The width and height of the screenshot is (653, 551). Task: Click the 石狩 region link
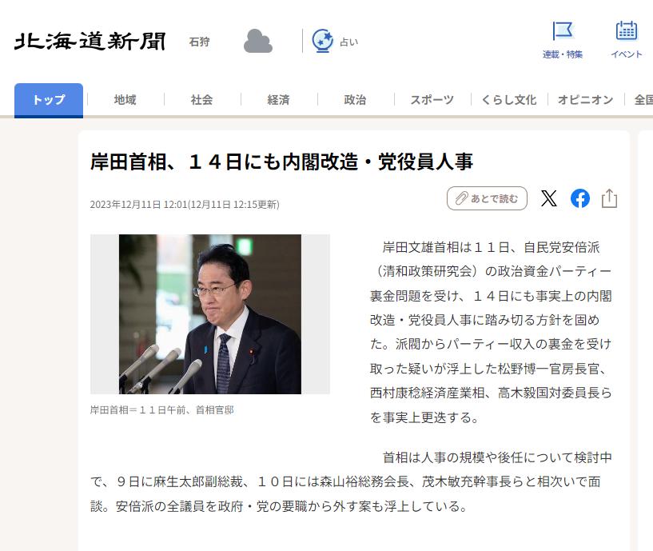point(199,42)
